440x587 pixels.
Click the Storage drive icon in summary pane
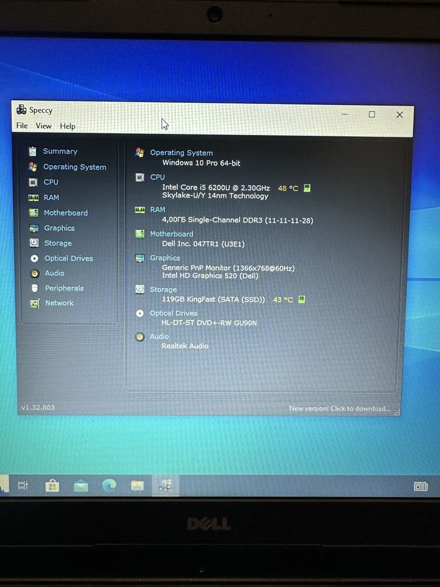[x=140, y=289]
